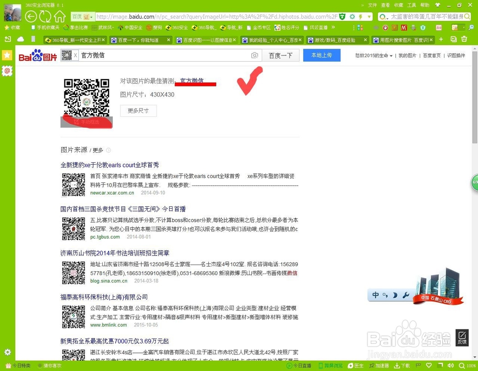Open the 搜狗 bookmark

pyautogui.click(x=154, y=27)
